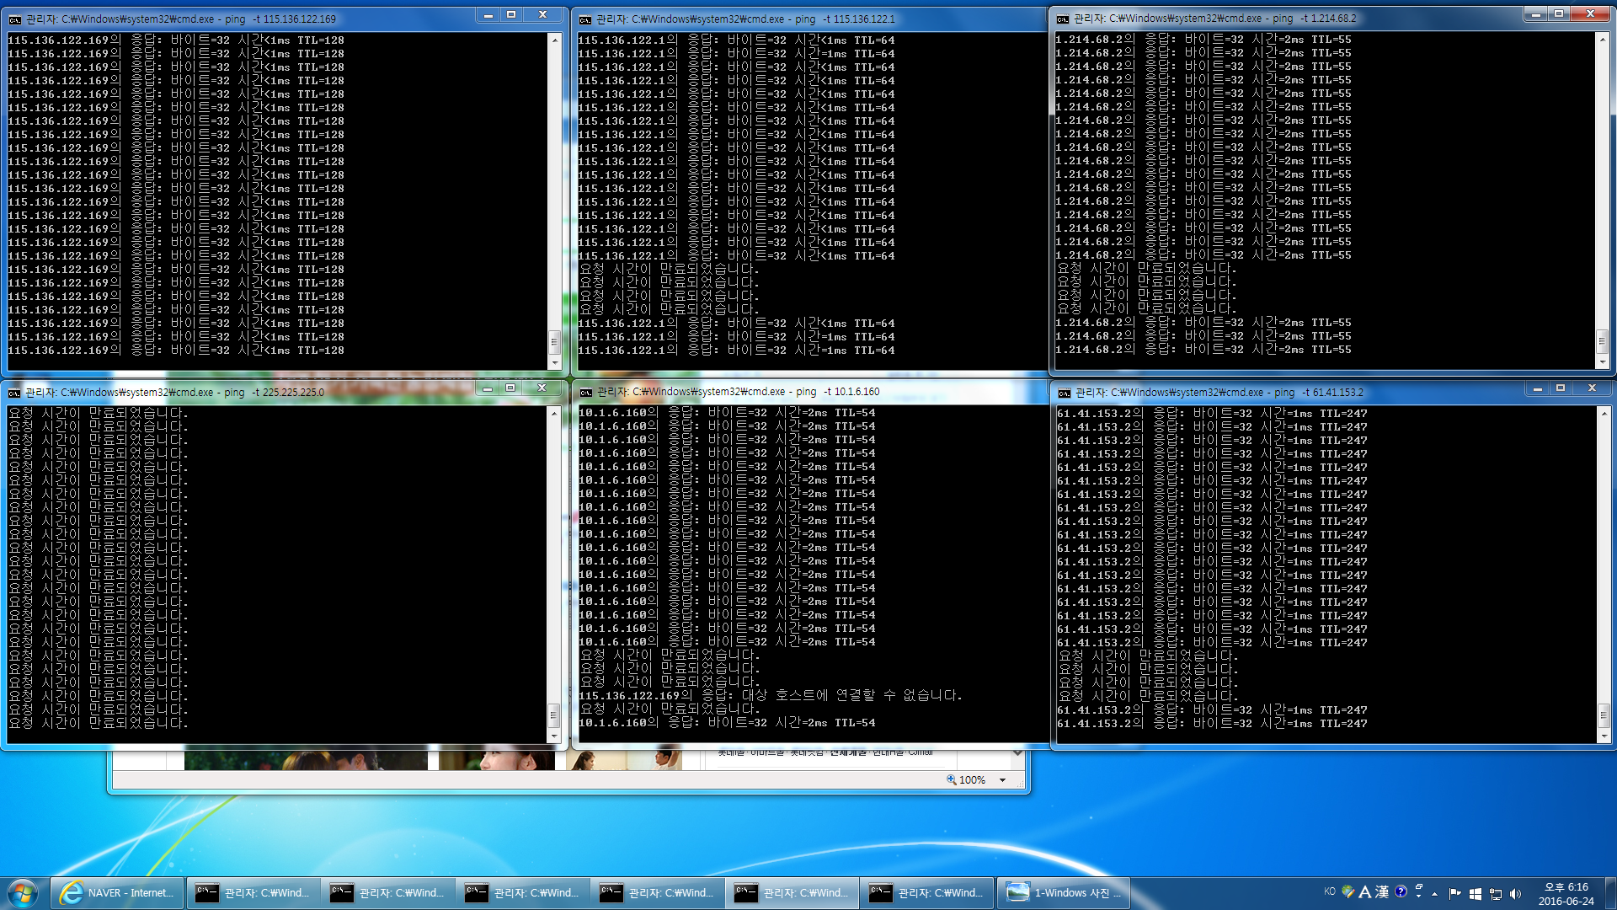This screenshot has height=910, width=1617.
Task: Switch to the last cmd taskbar window
Action: click(926, 893)
